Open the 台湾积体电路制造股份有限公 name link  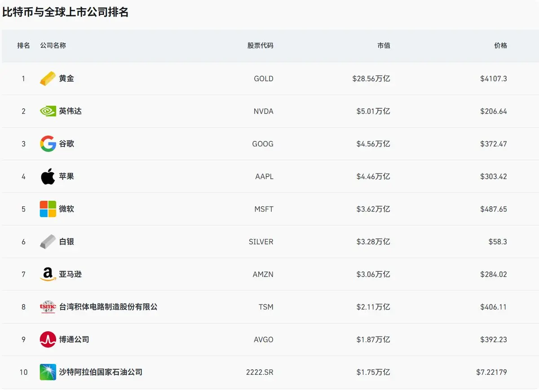[108, 307]
